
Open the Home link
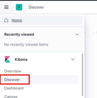[x=17, y=20]
